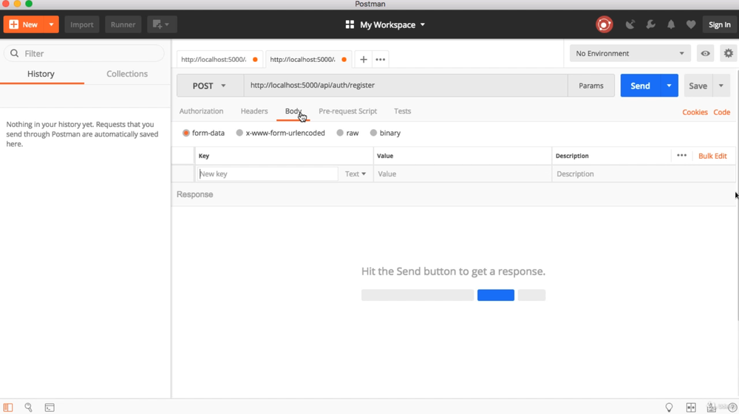Viewport: 739px width, 414px height.
Task: Click the request URL input field
Action: click(405, 86)
